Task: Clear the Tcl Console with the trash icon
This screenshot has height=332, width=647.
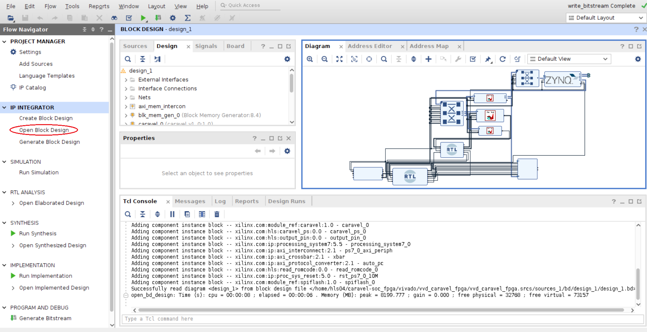Action: point(217,214)
